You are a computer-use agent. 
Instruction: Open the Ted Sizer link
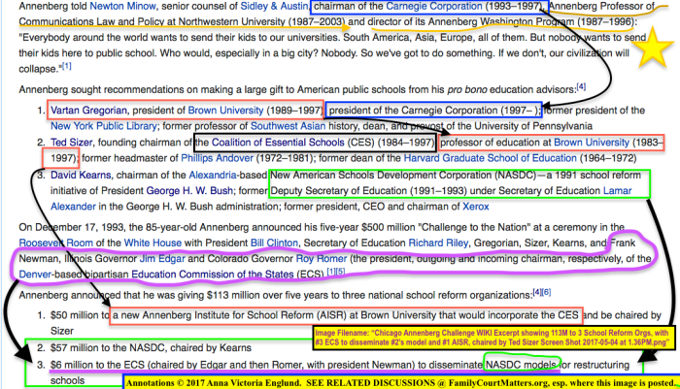72,143
